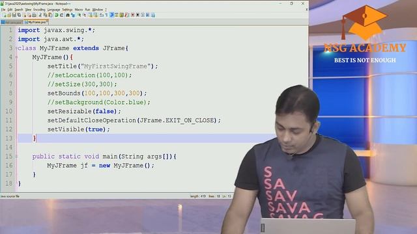Screen dimensions: 417x234
Task: Open the Function List panel icon
Action: coord(126,15)
